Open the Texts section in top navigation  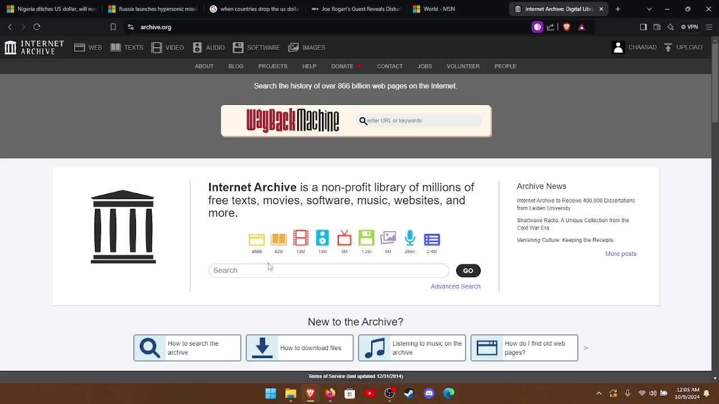pyautogui.click(x=126, y=48)
